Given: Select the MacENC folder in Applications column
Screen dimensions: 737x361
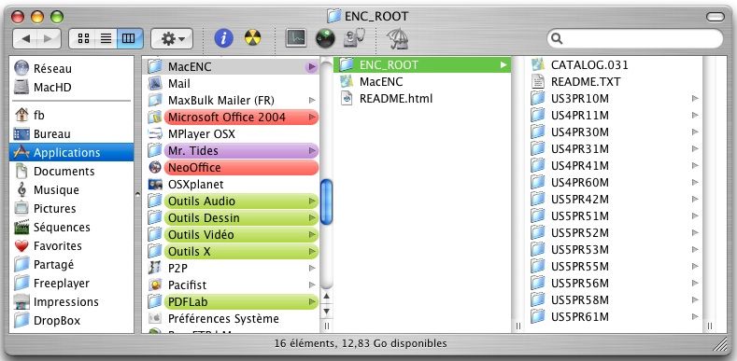Looking at the screenshot, I should pos(231,67).
